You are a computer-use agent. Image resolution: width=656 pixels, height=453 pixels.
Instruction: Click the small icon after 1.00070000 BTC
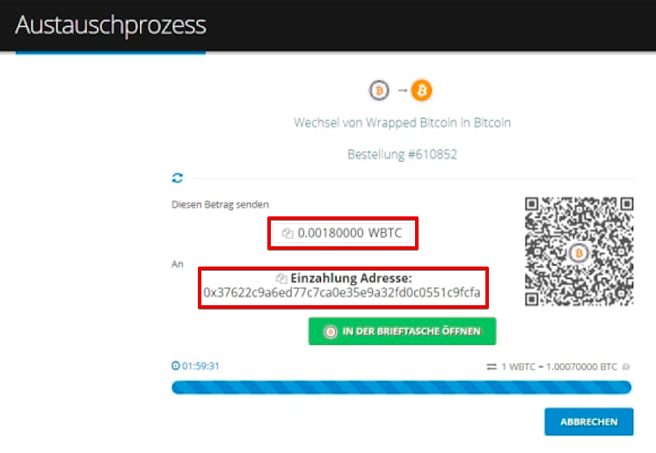[626, 367]
